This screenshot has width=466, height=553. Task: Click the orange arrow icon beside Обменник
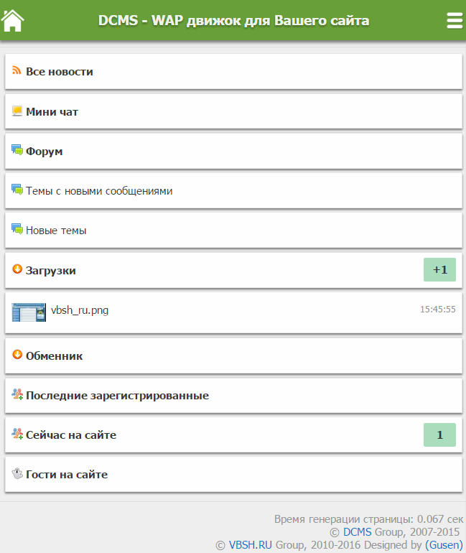pos(17,355)
